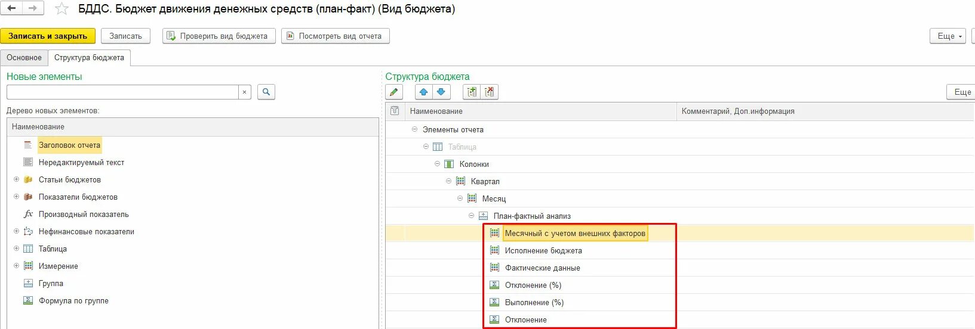
Task: Click the Статьи бюджетов folder icon
Action: click(x=27, y=179)
